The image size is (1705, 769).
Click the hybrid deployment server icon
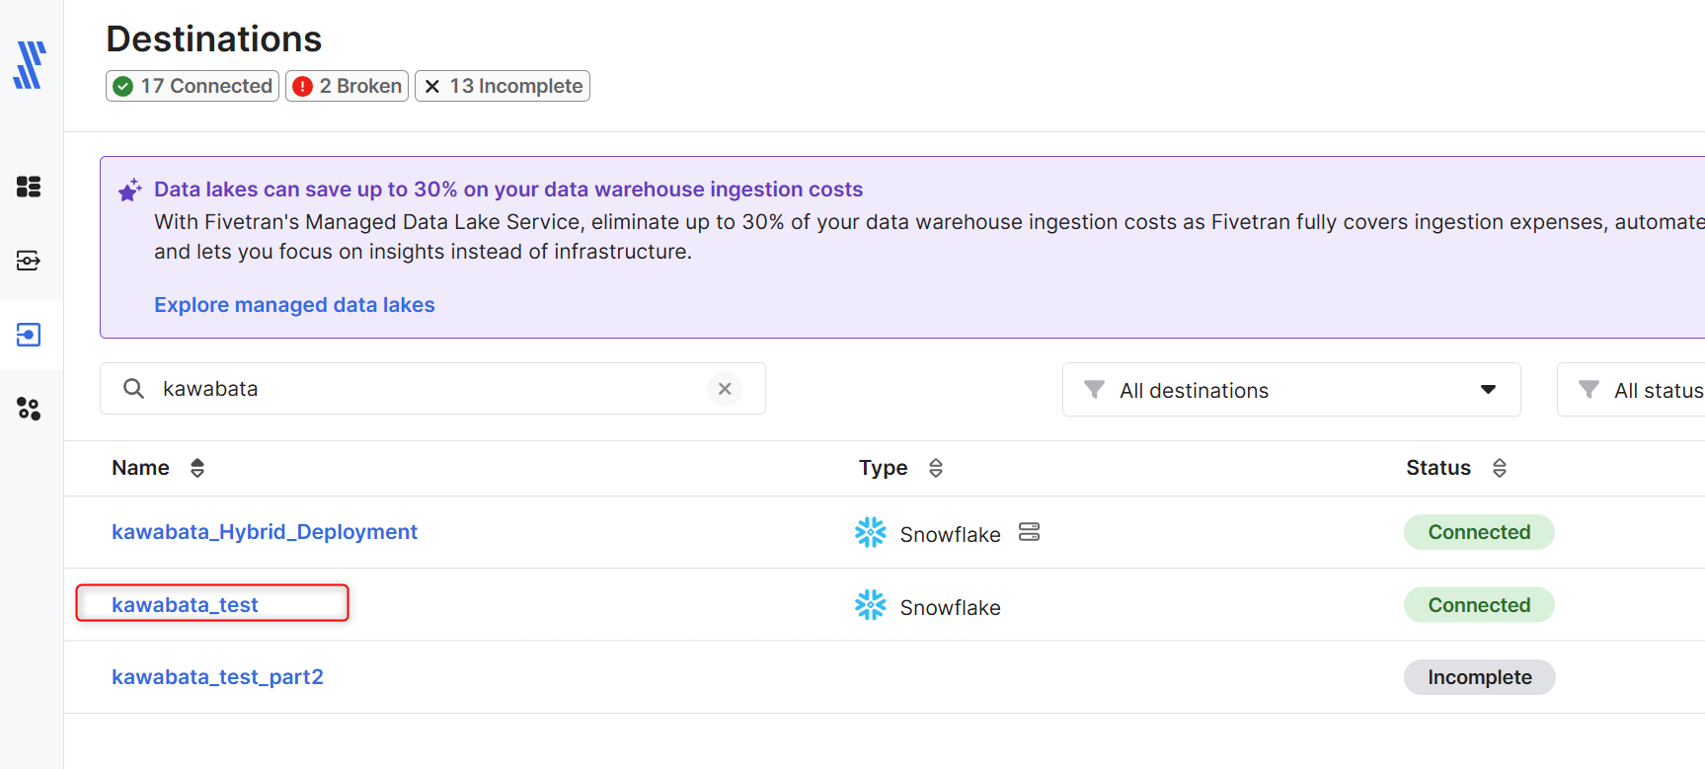pos(1029,532)
